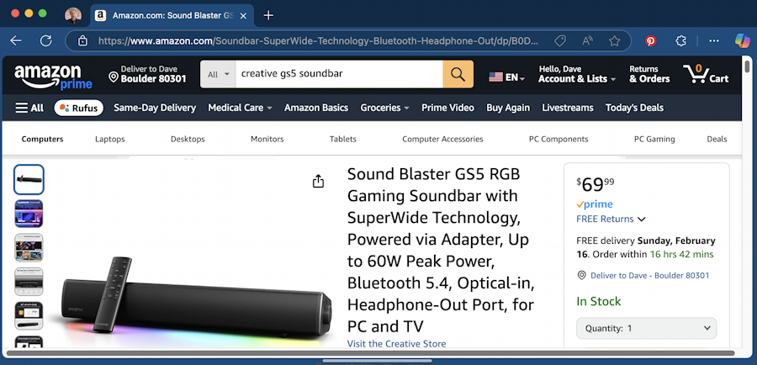Click the search field with soundbar query

click(339, 74)
